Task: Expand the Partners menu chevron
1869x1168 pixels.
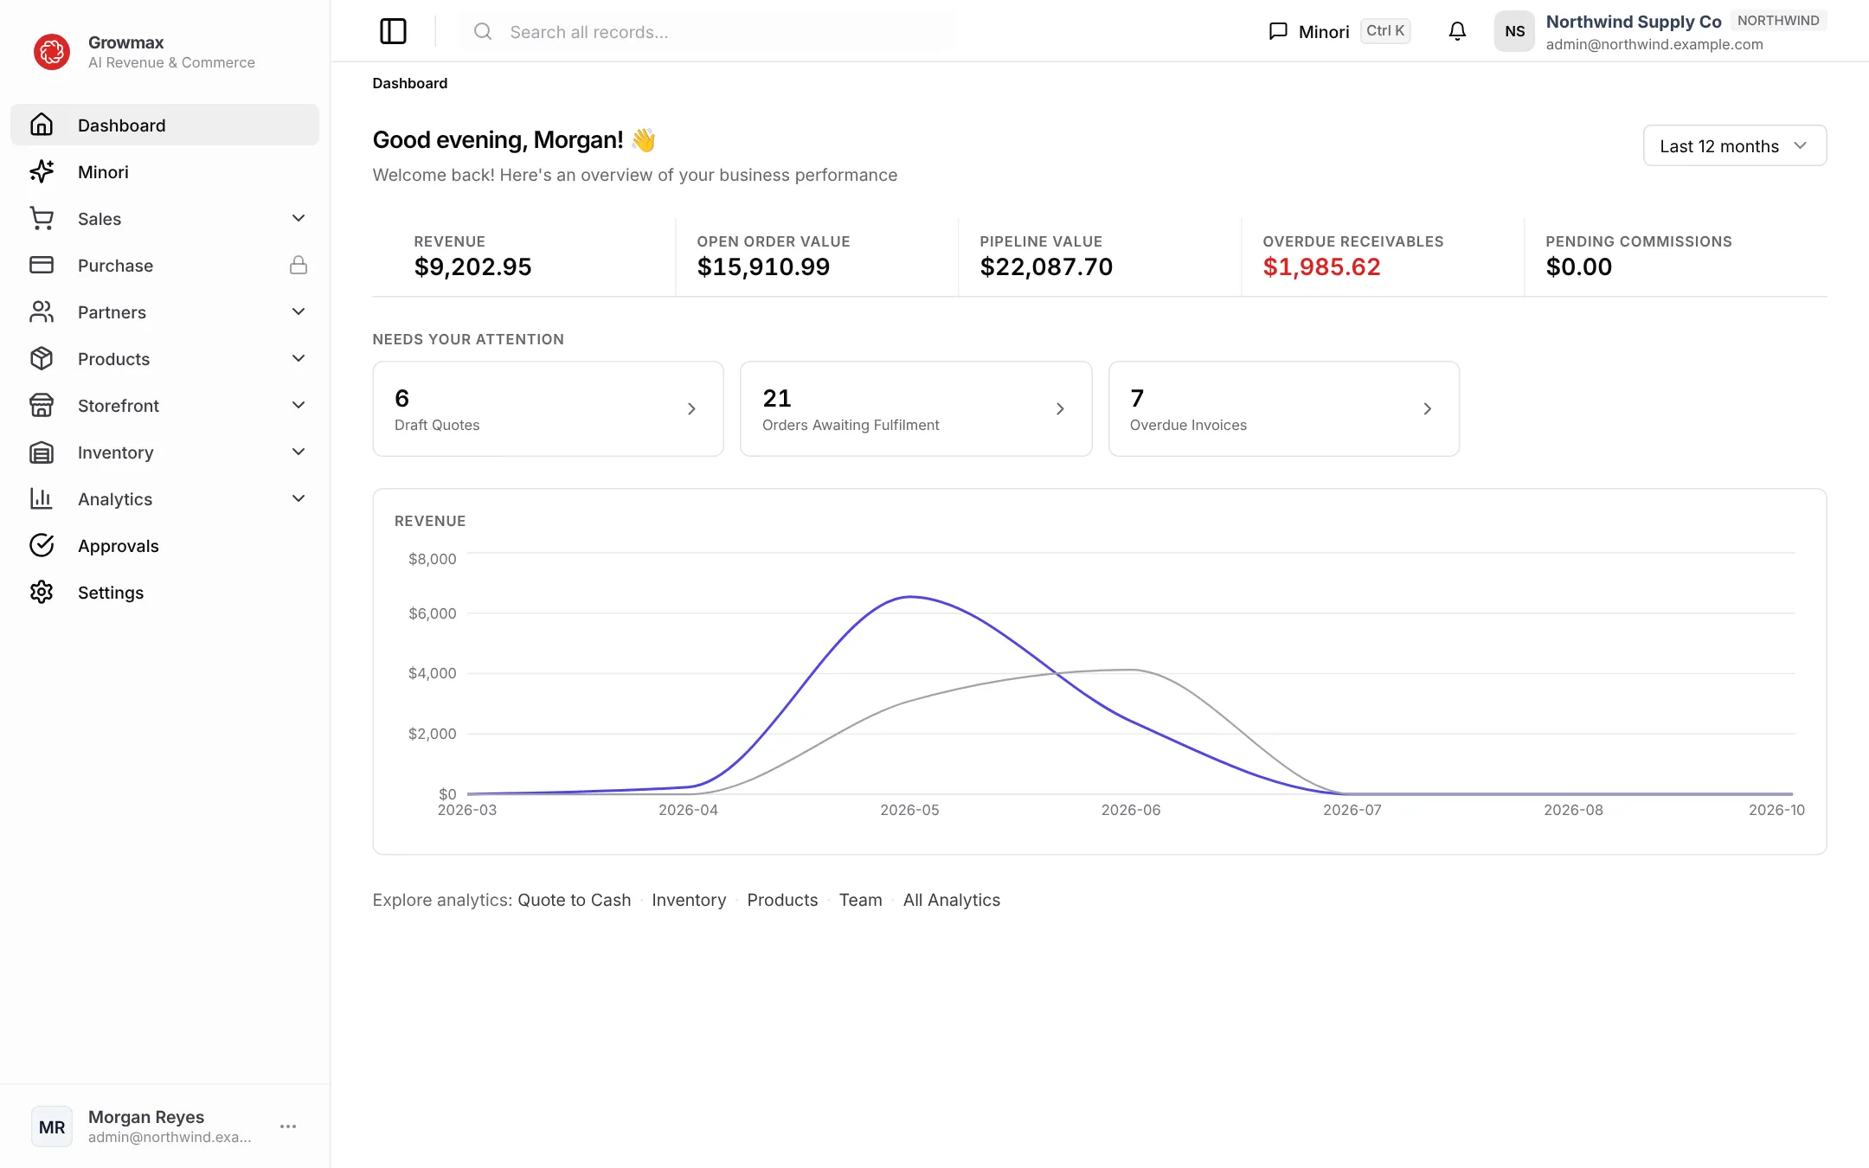Action: click(299, 311)
